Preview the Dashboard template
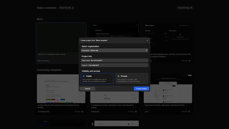Image resolution: width=229 pixels, height=129 pixels. [133, 112]
